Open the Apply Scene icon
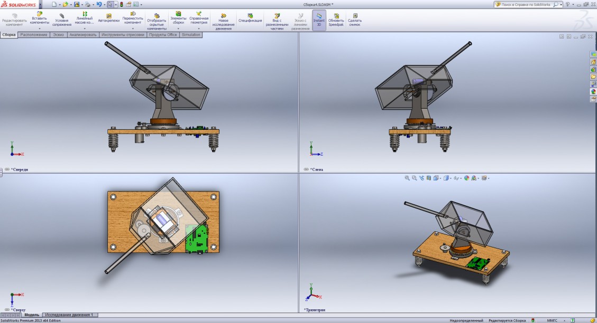The width and height of the screenshot is (597, 323). coord(474,178)
